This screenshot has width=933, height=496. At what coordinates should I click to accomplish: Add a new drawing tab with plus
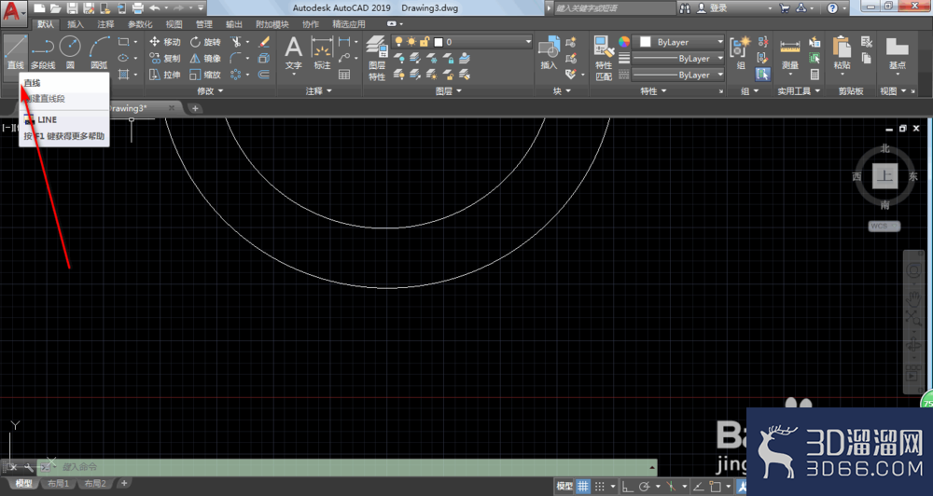[x=195, y=108]
